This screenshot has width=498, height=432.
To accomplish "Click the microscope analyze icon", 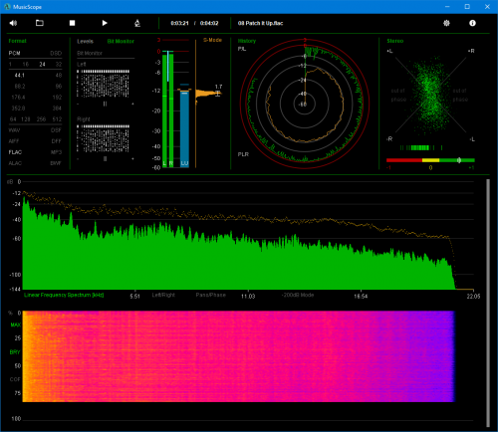I will pyautogui.click(x=137, y=23).
